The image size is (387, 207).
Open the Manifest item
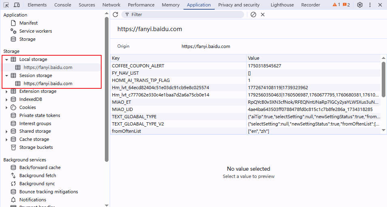(28, 23)
